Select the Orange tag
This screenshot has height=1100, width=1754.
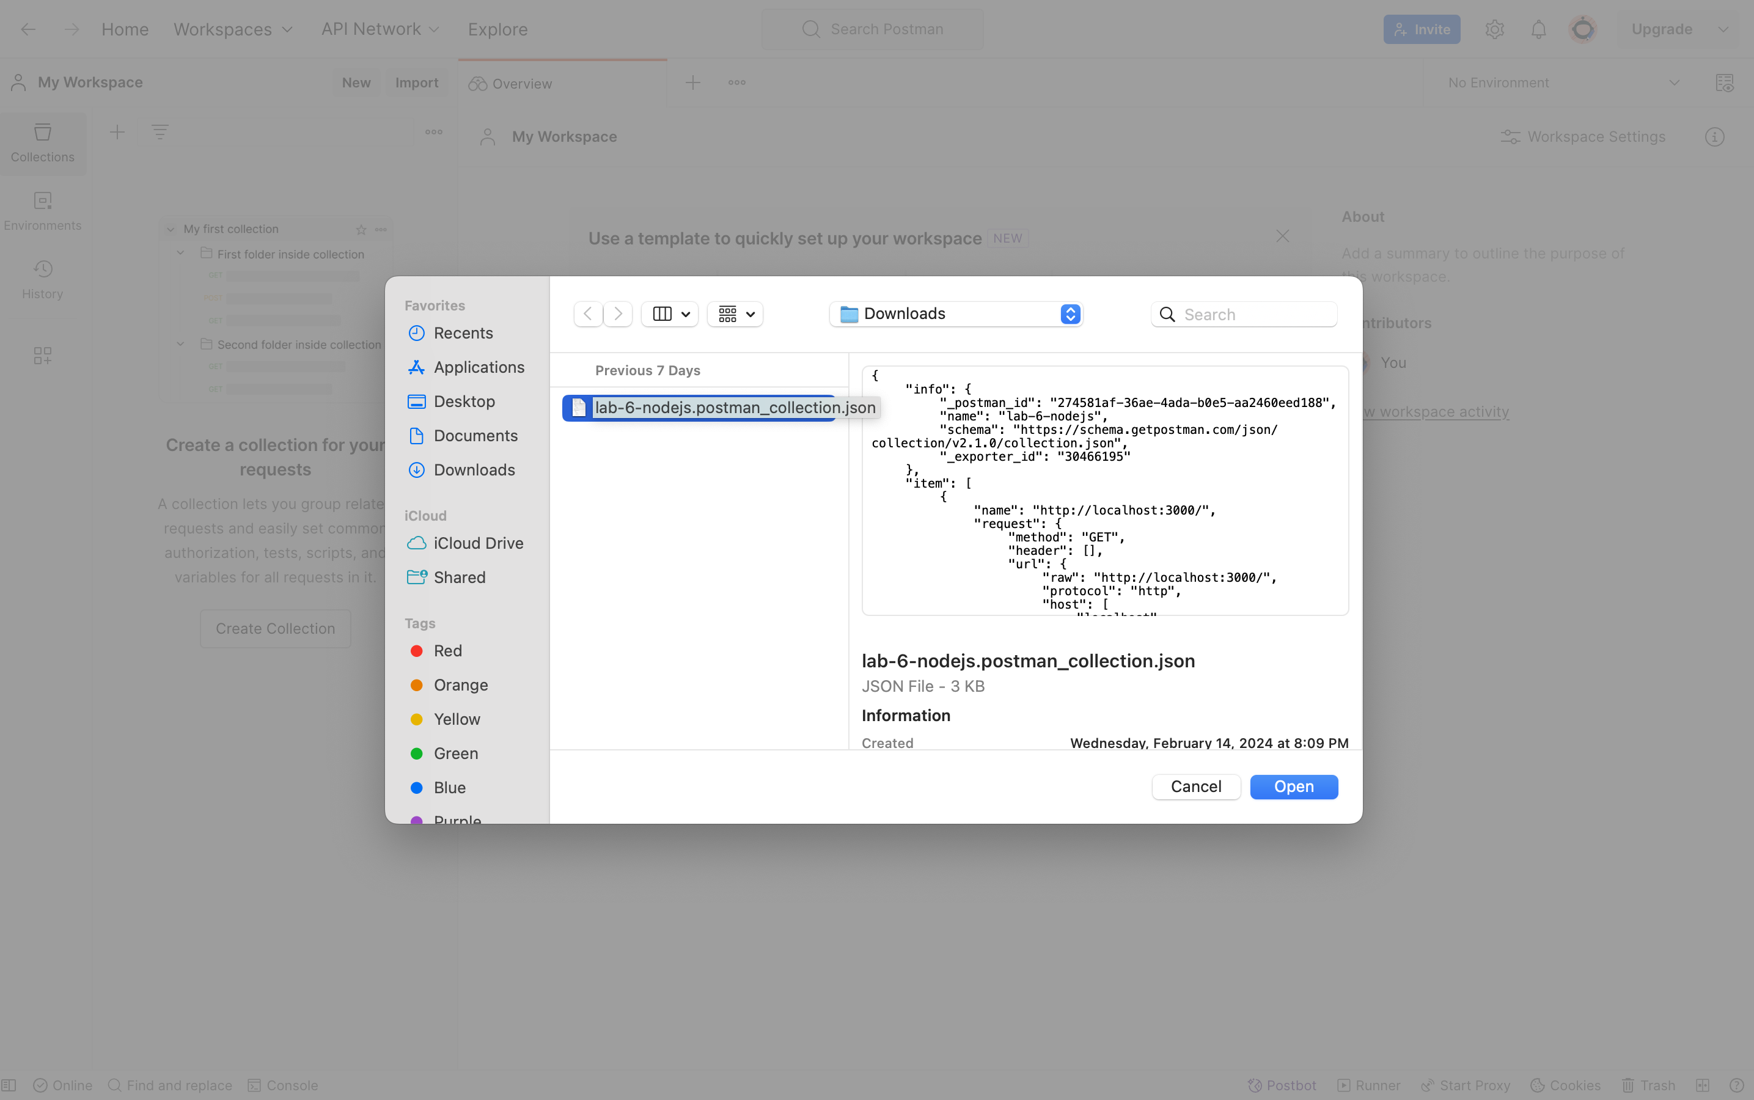449,684
